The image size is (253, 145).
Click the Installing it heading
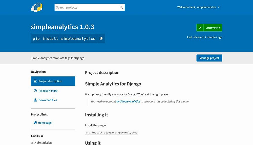point(96,115)
